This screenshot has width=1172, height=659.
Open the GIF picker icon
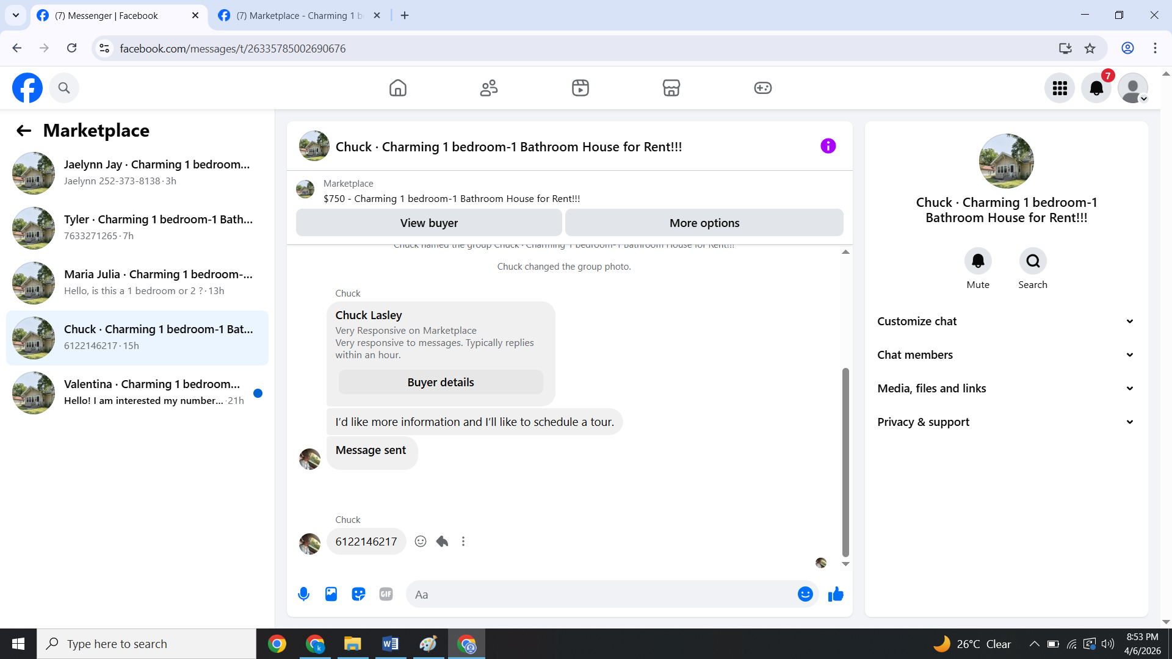(x=386, y=594)
